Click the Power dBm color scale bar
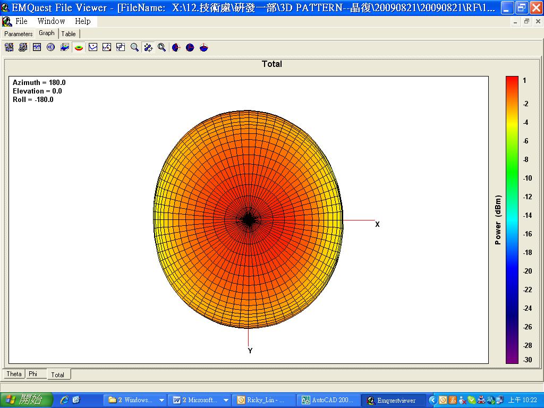This screenshot has width=544, height=408. tap(512, 220)
